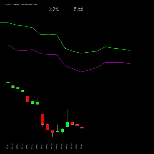The width and height of the screenshot is (154, 154).
Task: Click the 14 May date label
Action: (x=52, y=146)
